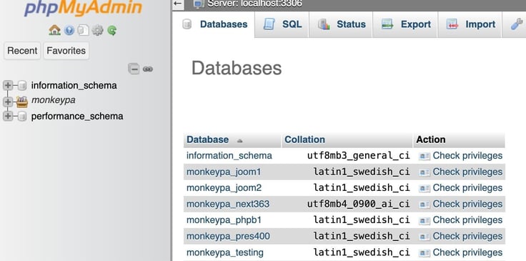Check privileges text for monkeypa_pres400
Screen dimensions: 526x261
[467, 236]
